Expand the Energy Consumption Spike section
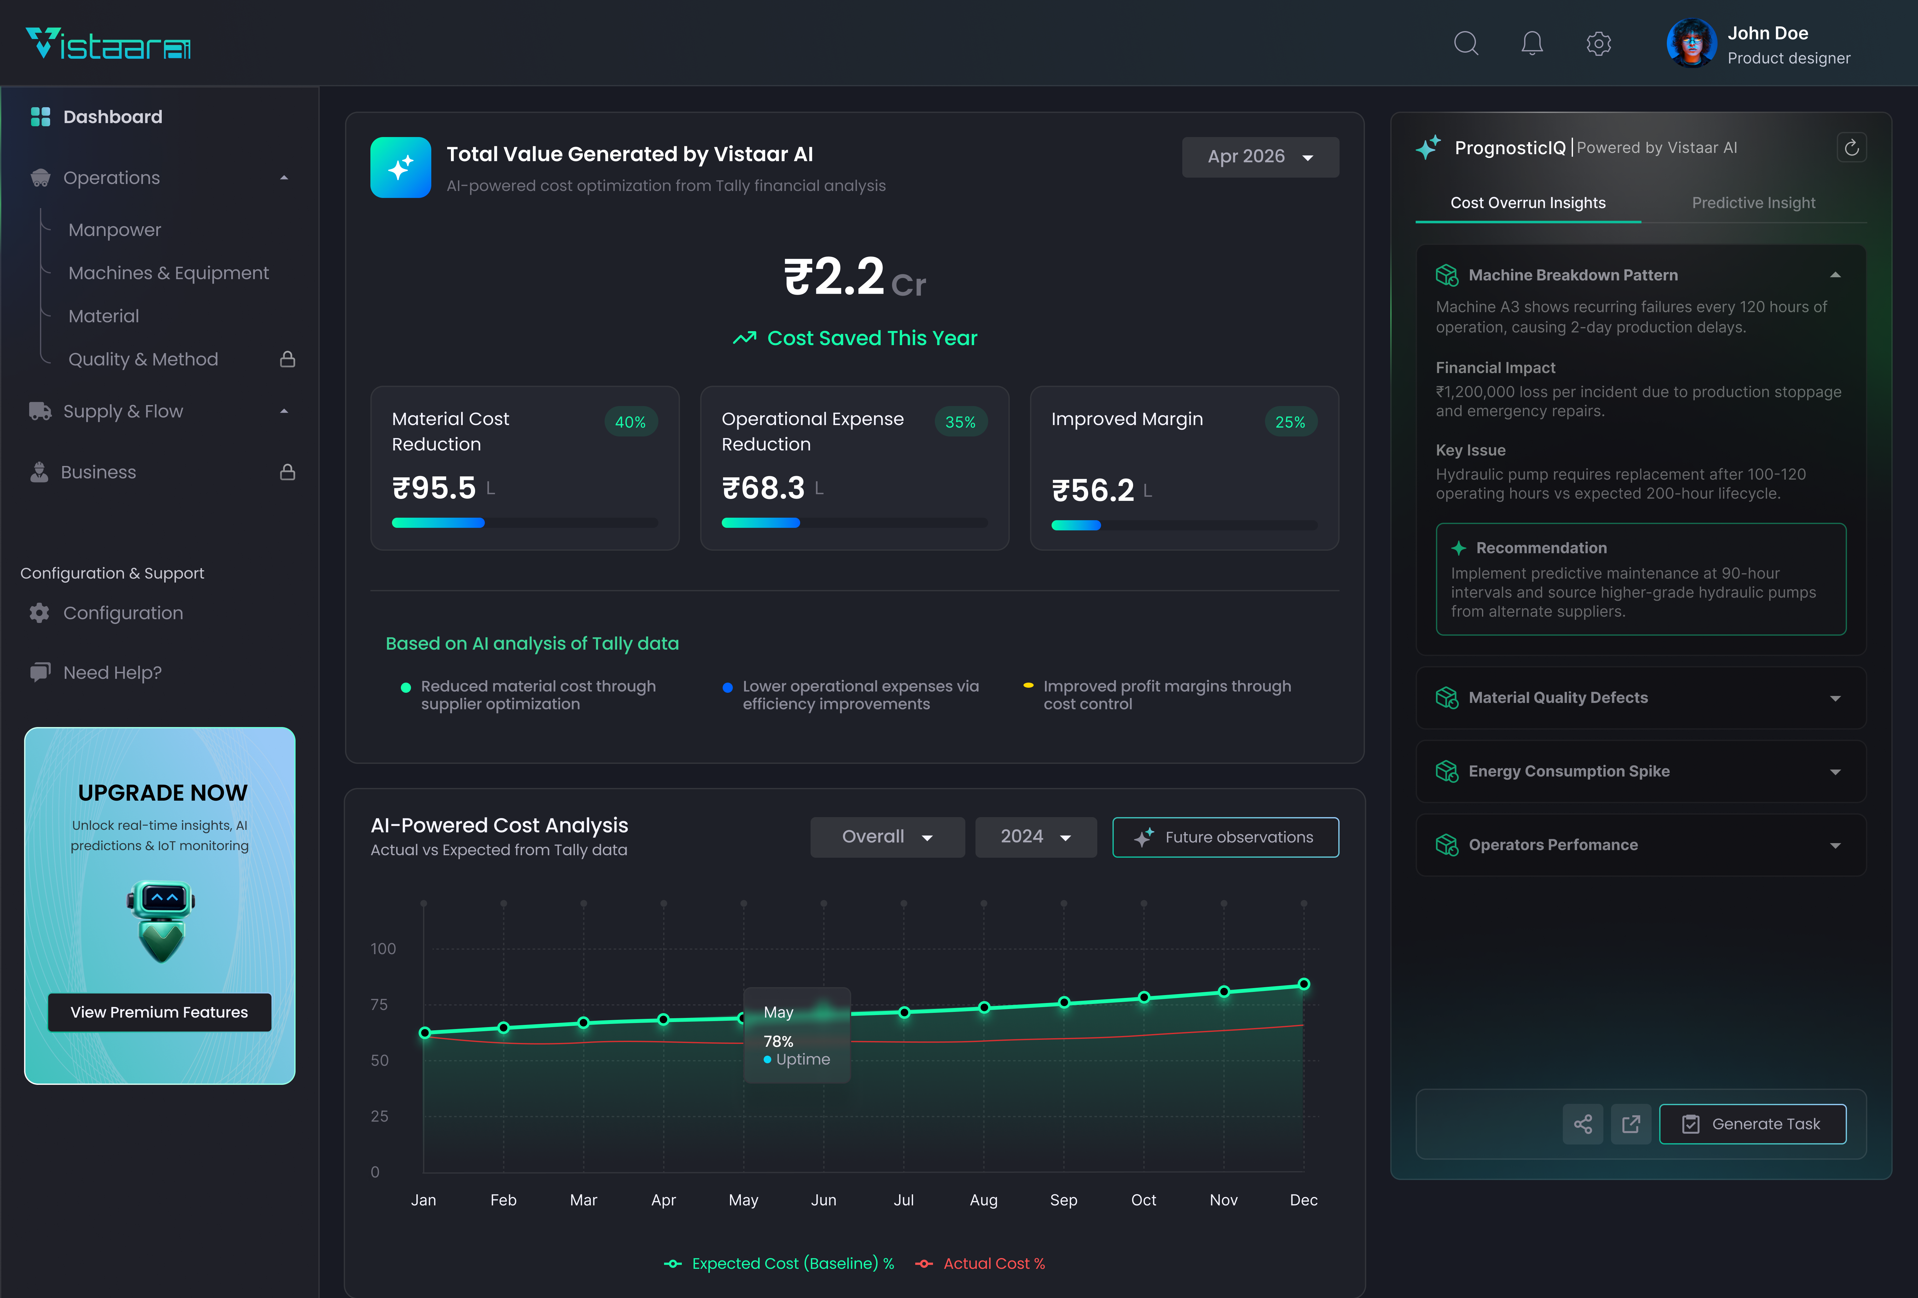 1836,772
